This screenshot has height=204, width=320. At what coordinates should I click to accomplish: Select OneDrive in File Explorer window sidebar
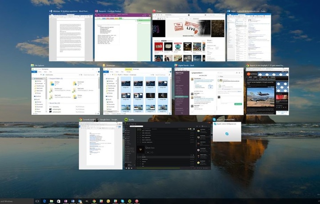click(38, 96)
